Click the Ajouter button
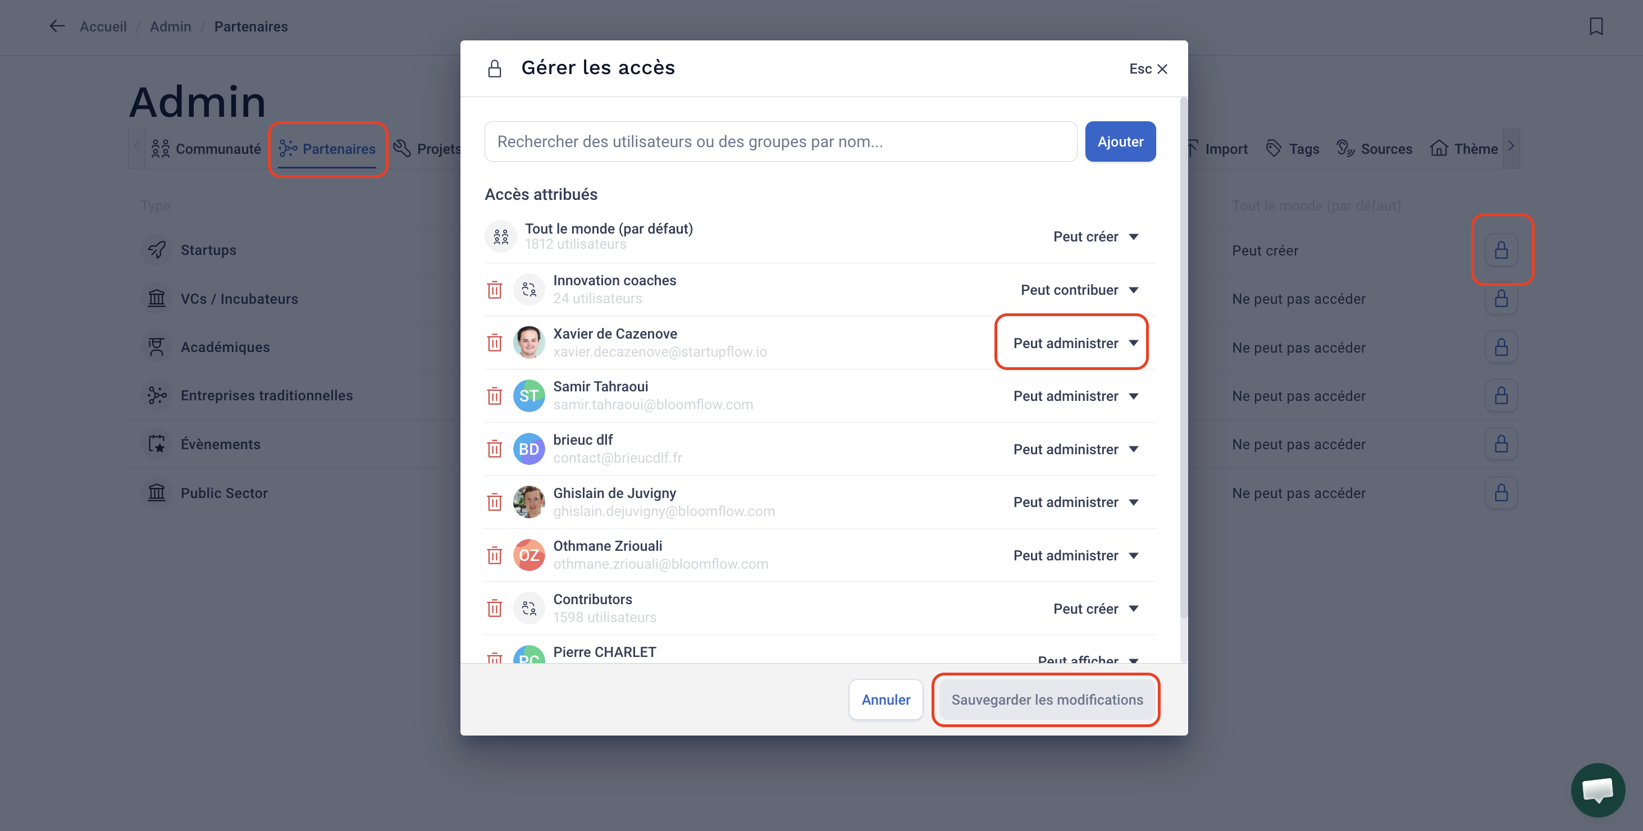1643x831 pixels. 1120,141
